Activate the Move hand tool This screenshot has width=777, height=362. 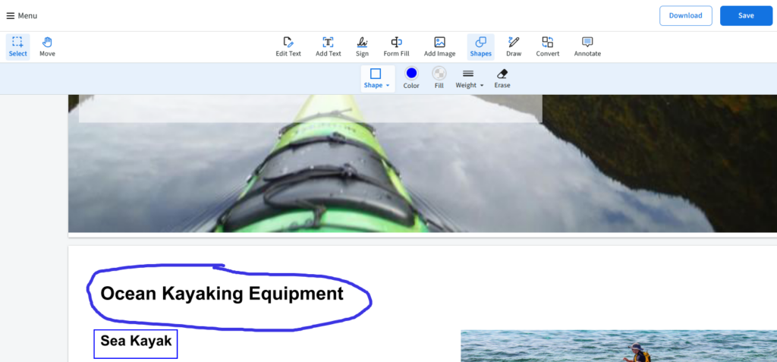coord(48,47)
